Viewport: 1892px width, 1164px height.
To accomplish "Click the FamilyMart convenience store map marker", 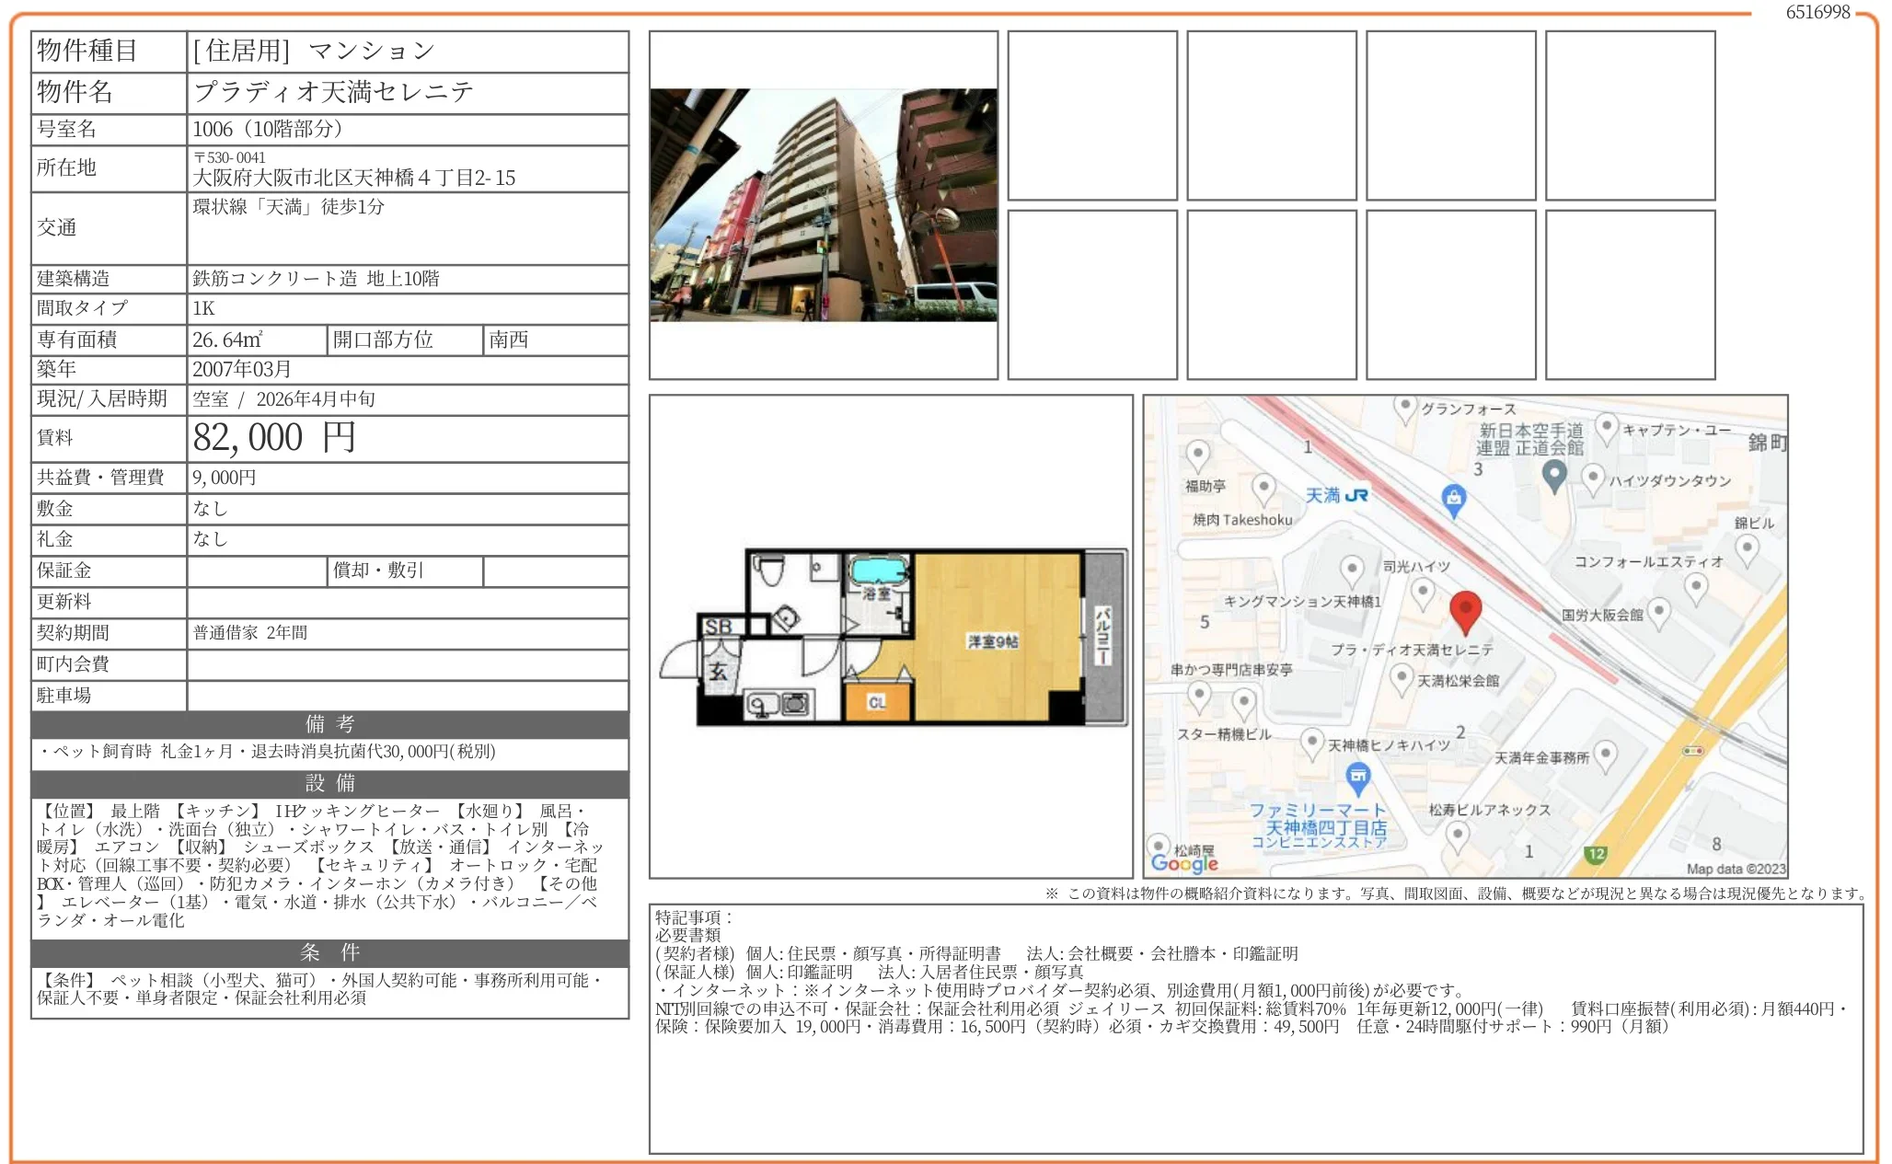I will click(x=1357, y=778).
